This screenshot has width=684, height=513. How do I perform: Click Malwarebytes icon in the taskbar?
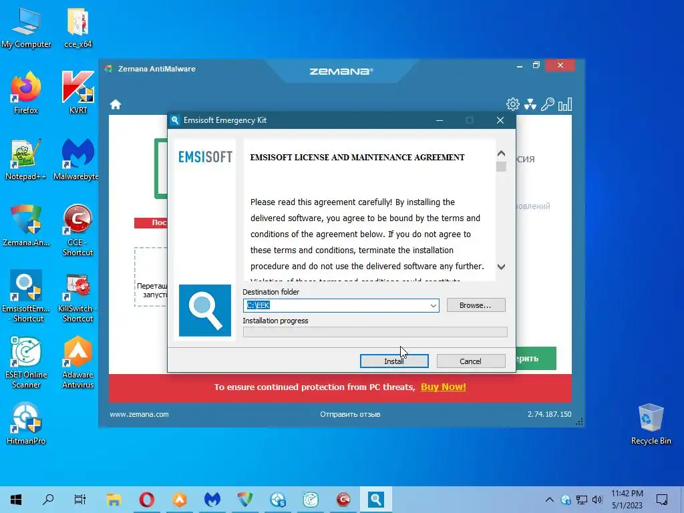point(212,500)
